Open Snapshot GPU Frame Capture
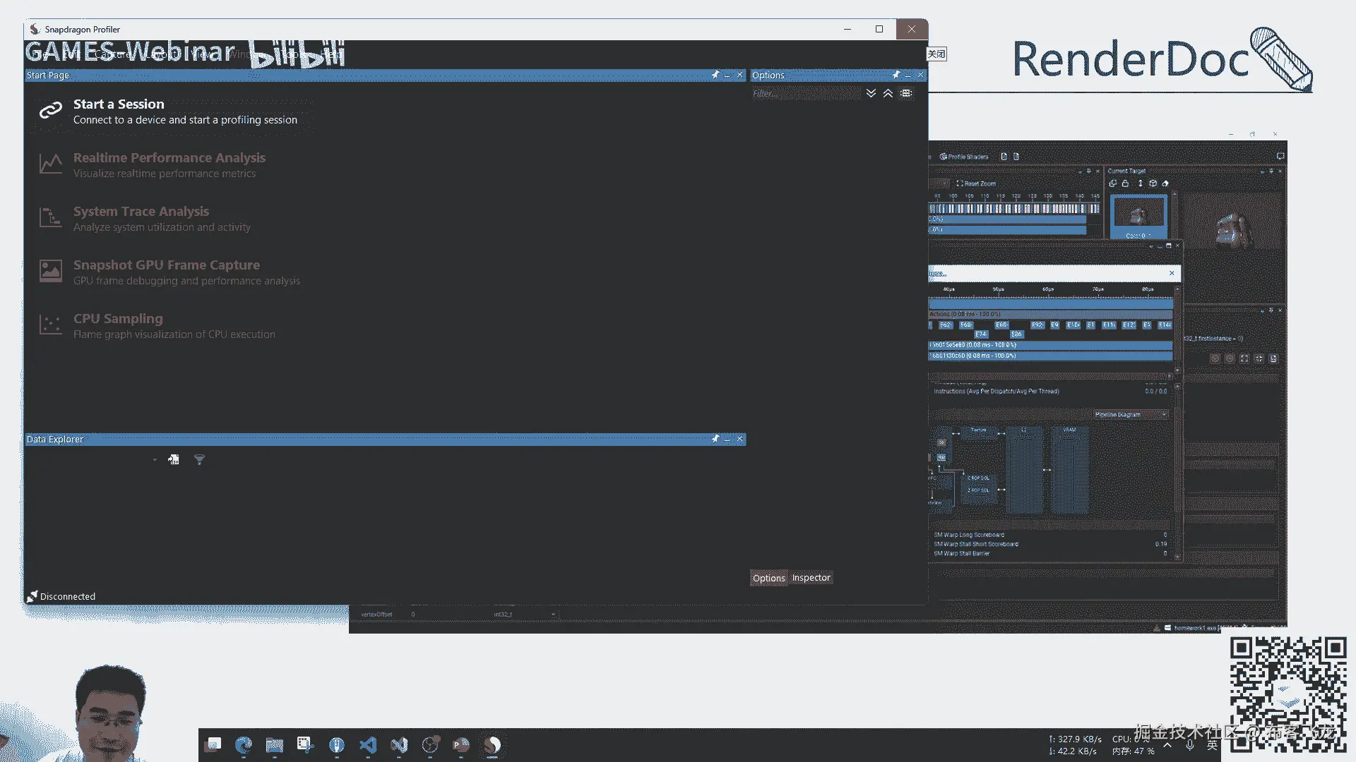Screen dimensions: 1356x762 coord(166,265)
